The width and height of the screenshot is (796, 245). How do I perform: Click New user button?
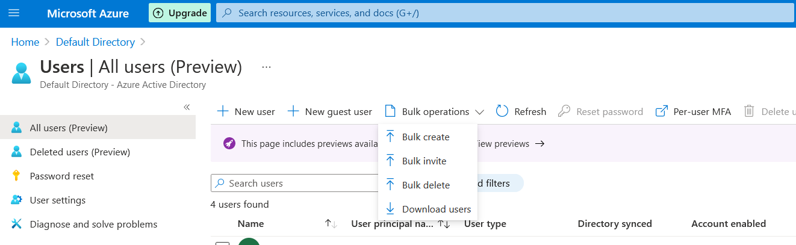[x=246, y=111]
